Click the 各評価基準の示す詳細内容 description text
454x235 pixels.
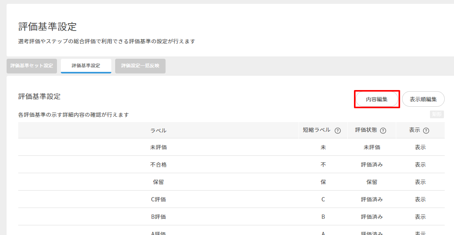[x=74, y=115]
